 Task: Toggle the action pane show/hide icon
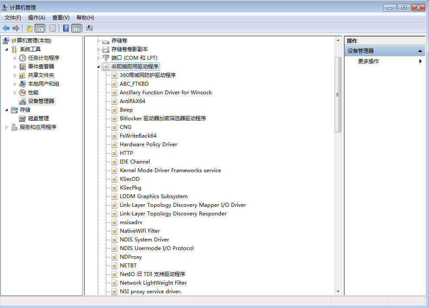77,28
